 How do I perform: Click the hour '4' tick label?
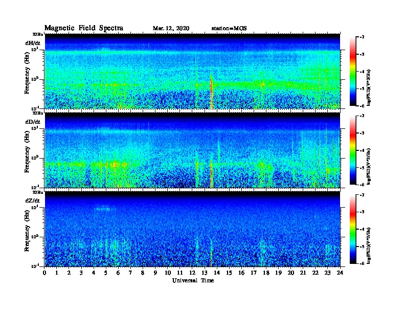tap(94, 273)
